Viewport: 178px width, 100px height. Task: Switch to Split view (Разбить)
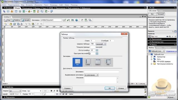point(16,20)
